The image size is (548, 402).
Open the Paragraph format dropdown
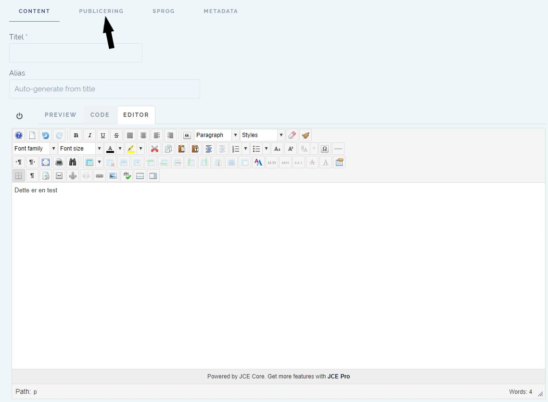(x=217, y=135)
